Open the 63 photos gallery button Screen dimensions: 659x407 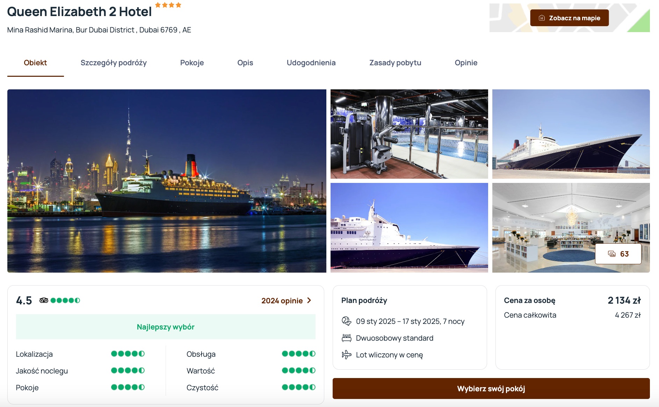(x=618, y=254)
